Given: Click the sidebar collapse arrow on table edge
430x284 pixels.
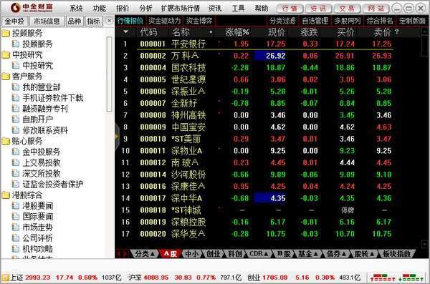Looking at the screenshot, I should point(117,136).
